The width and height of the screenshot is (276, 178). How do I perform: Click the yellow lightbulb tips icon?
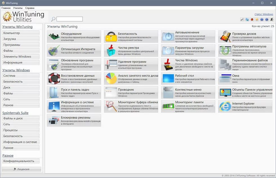pos(257,19)
